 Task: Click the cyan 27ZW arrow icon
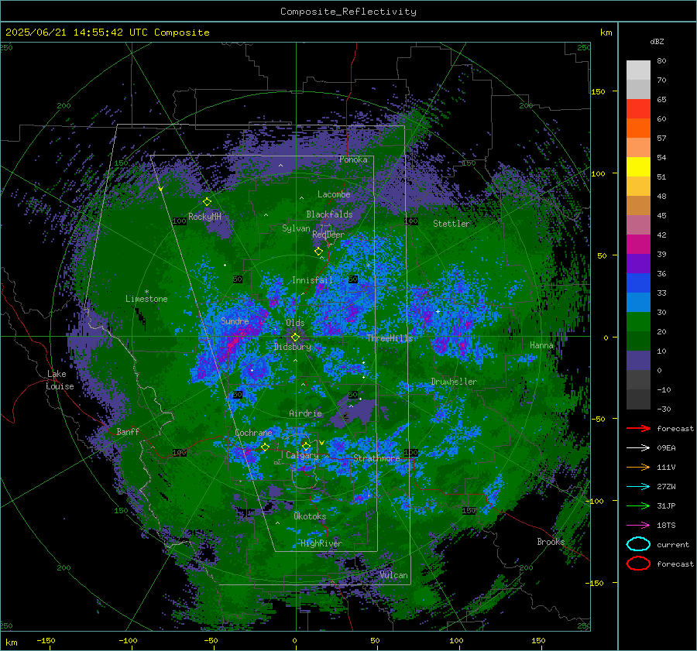click(x=638, y=487)
